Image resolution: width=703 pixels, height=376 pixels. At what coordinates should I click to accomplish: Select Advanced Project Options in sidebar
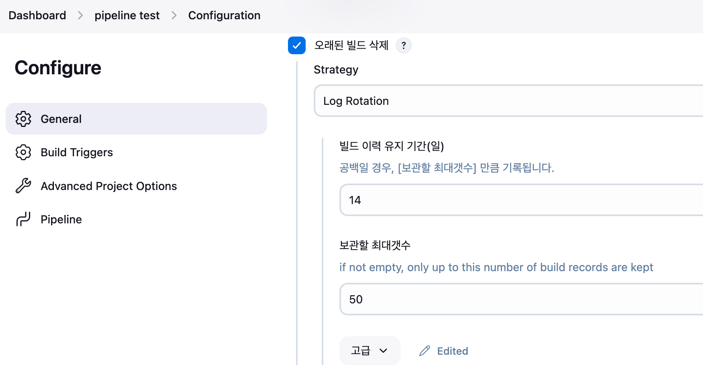[109, 186]
